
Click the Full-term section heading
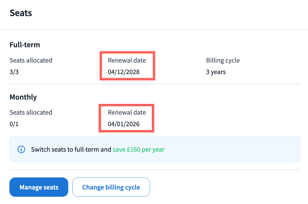pyautogui.click(x=25, y=45)
